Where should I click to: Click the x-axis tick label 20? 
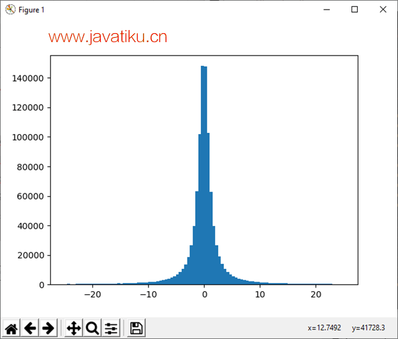click(x=316, y=294)
